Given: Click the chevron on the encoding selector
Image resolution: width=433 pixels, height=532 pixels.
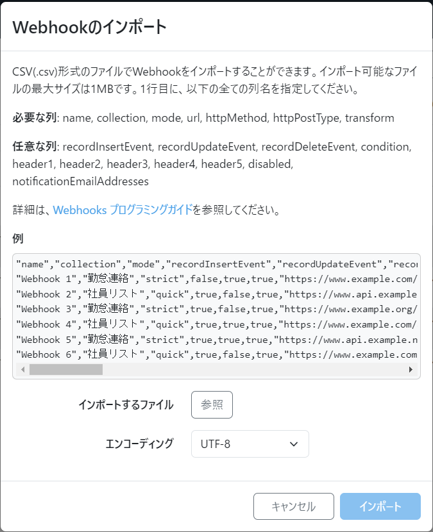Looking at the screenshot, I should tap(294, 444).
